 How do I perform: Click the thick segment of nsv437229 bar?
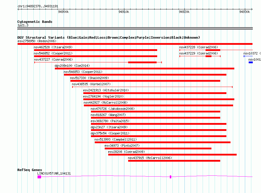pos(209,56)
